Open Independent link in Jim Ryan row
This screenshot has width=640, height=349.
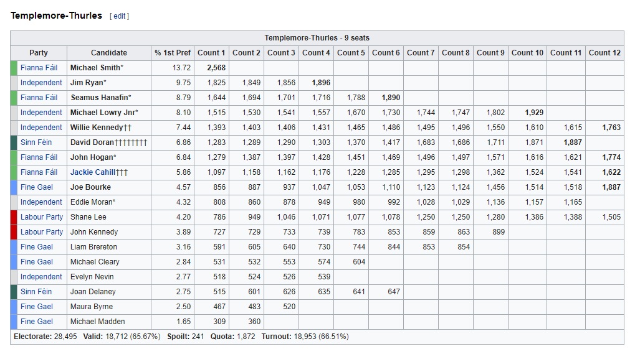41,83
